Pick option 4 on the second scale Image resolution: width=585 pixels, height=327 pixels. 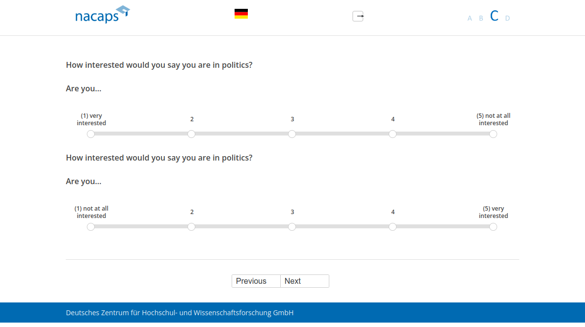tap(393, 227)
